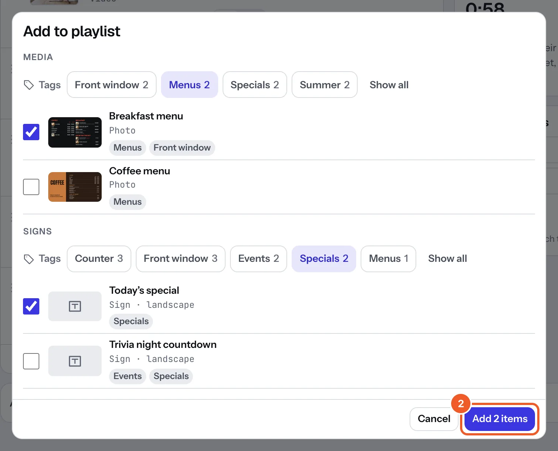The width and height of the screenshot is (558, 451).
Task: Cancel the Add to playlist dialog
Action: pyautogui.click(x=434, y=419)
